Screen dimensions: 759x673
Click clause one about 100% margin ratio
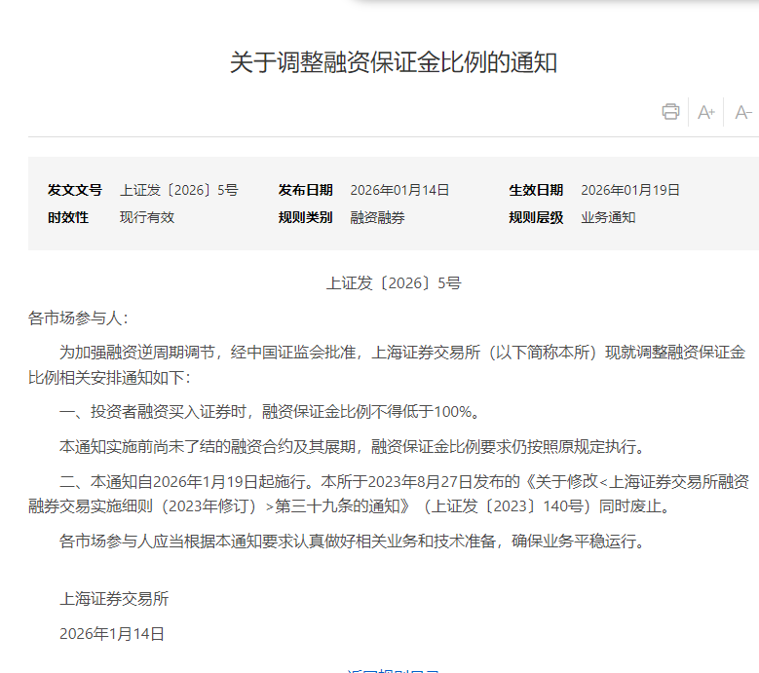(270, 412)
